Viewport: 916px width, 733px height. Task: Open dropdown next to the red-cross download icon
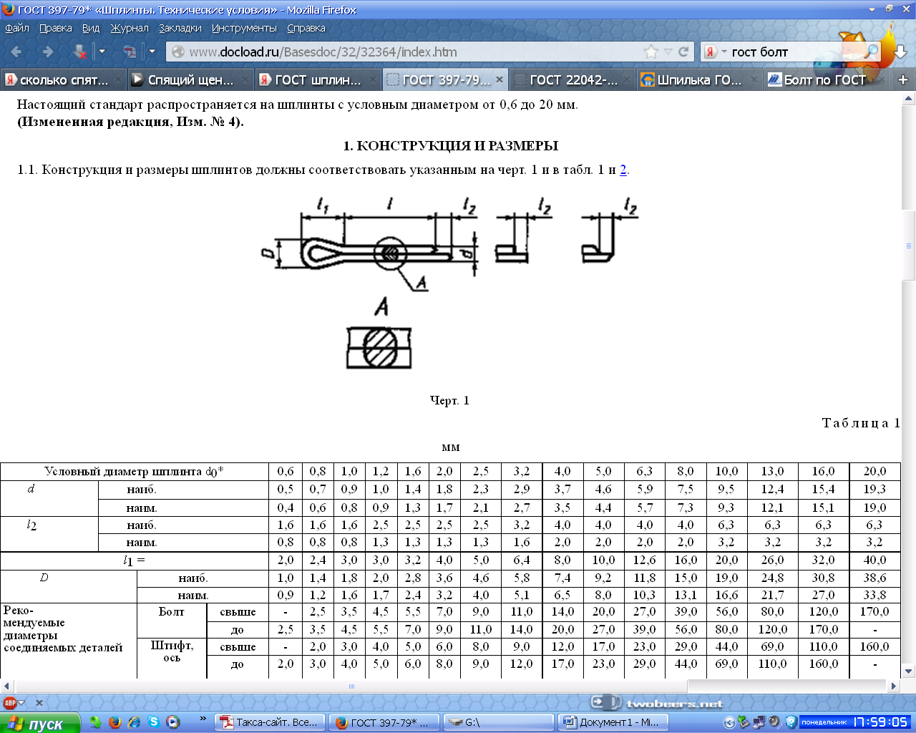point(102,52)
